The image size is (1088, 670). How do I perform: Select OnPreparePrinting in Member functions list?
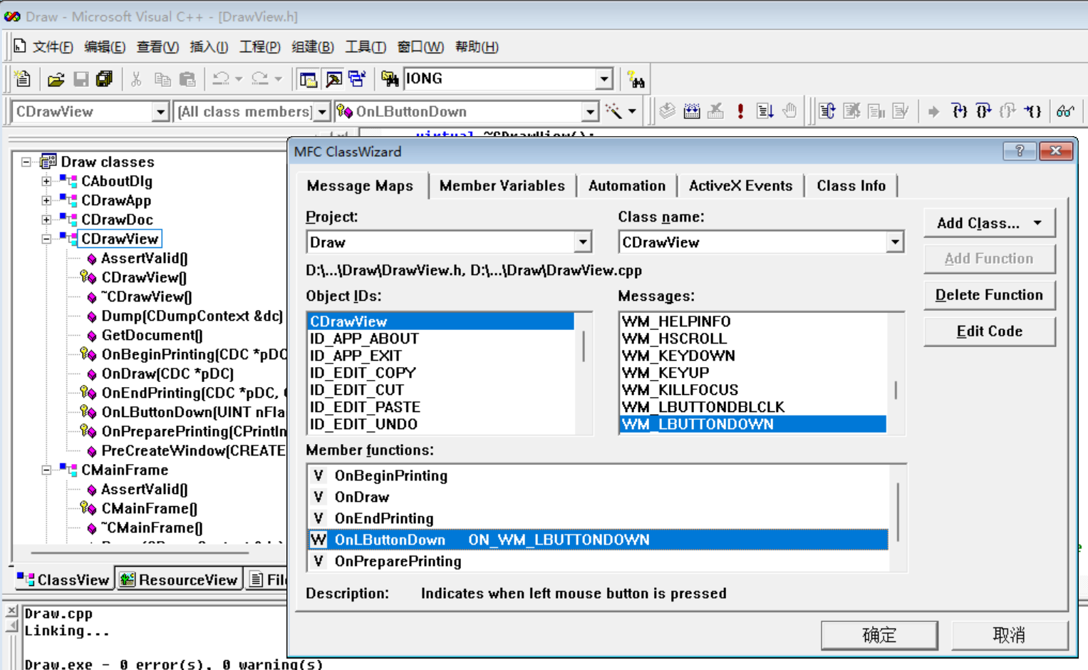(x=599, y=561)
